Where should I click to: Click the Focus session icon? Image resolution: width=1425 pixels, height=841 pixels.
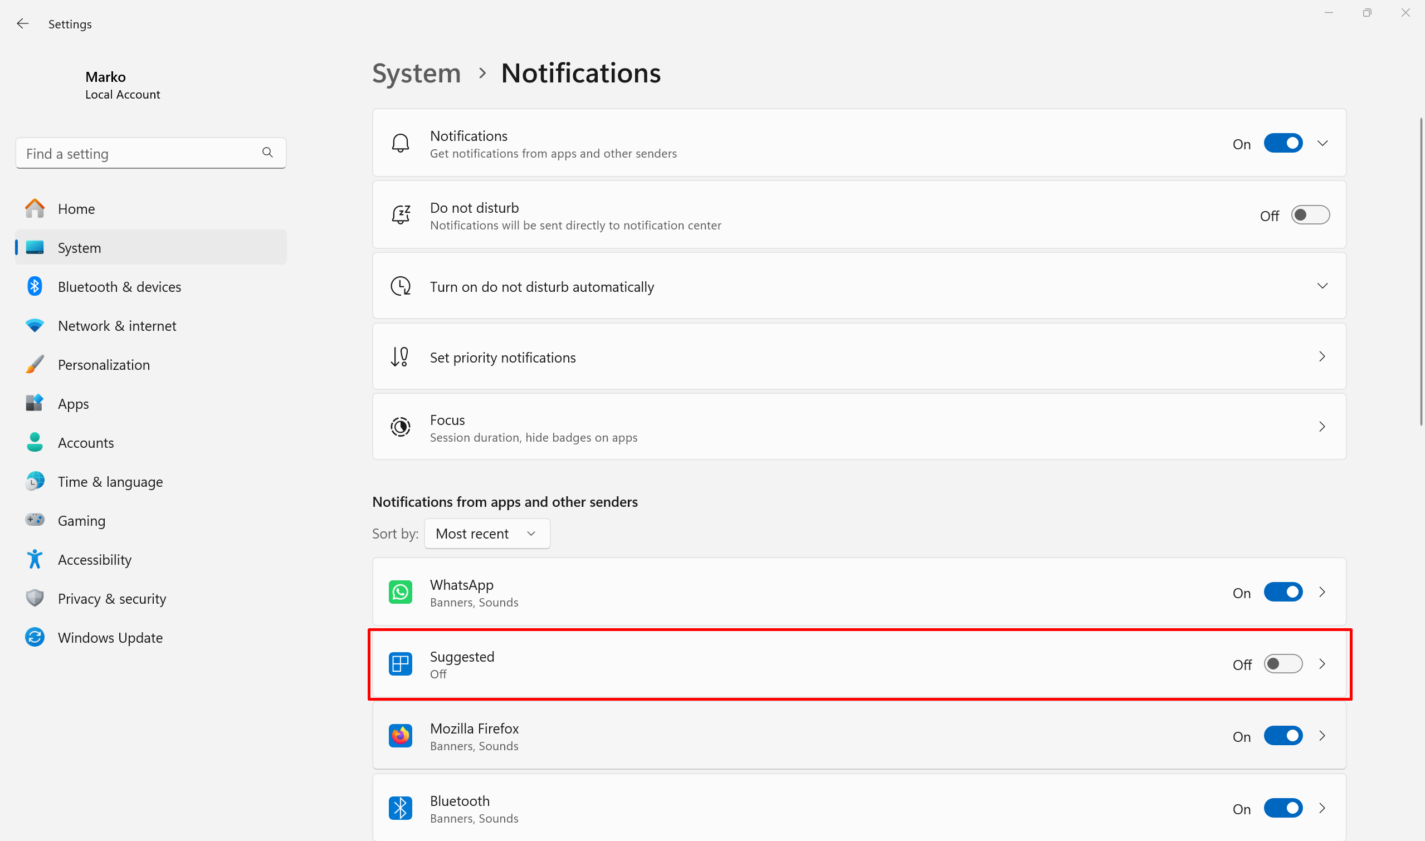400,427
